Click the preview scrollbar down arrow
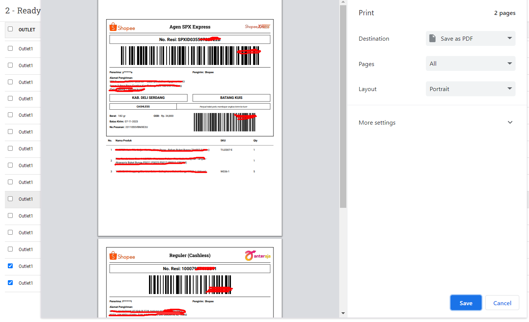Screen dimensions: 529x322 pos(343,313)
